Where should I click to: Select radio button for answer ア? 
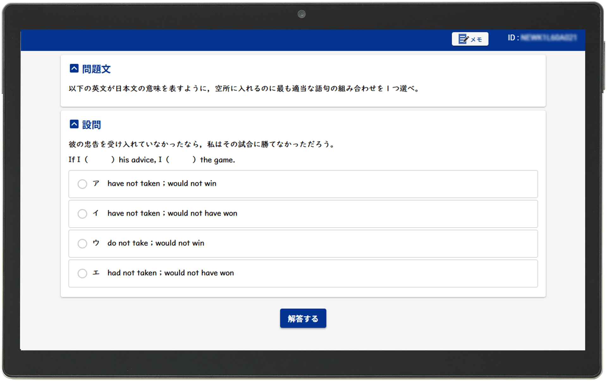(82, 184)
